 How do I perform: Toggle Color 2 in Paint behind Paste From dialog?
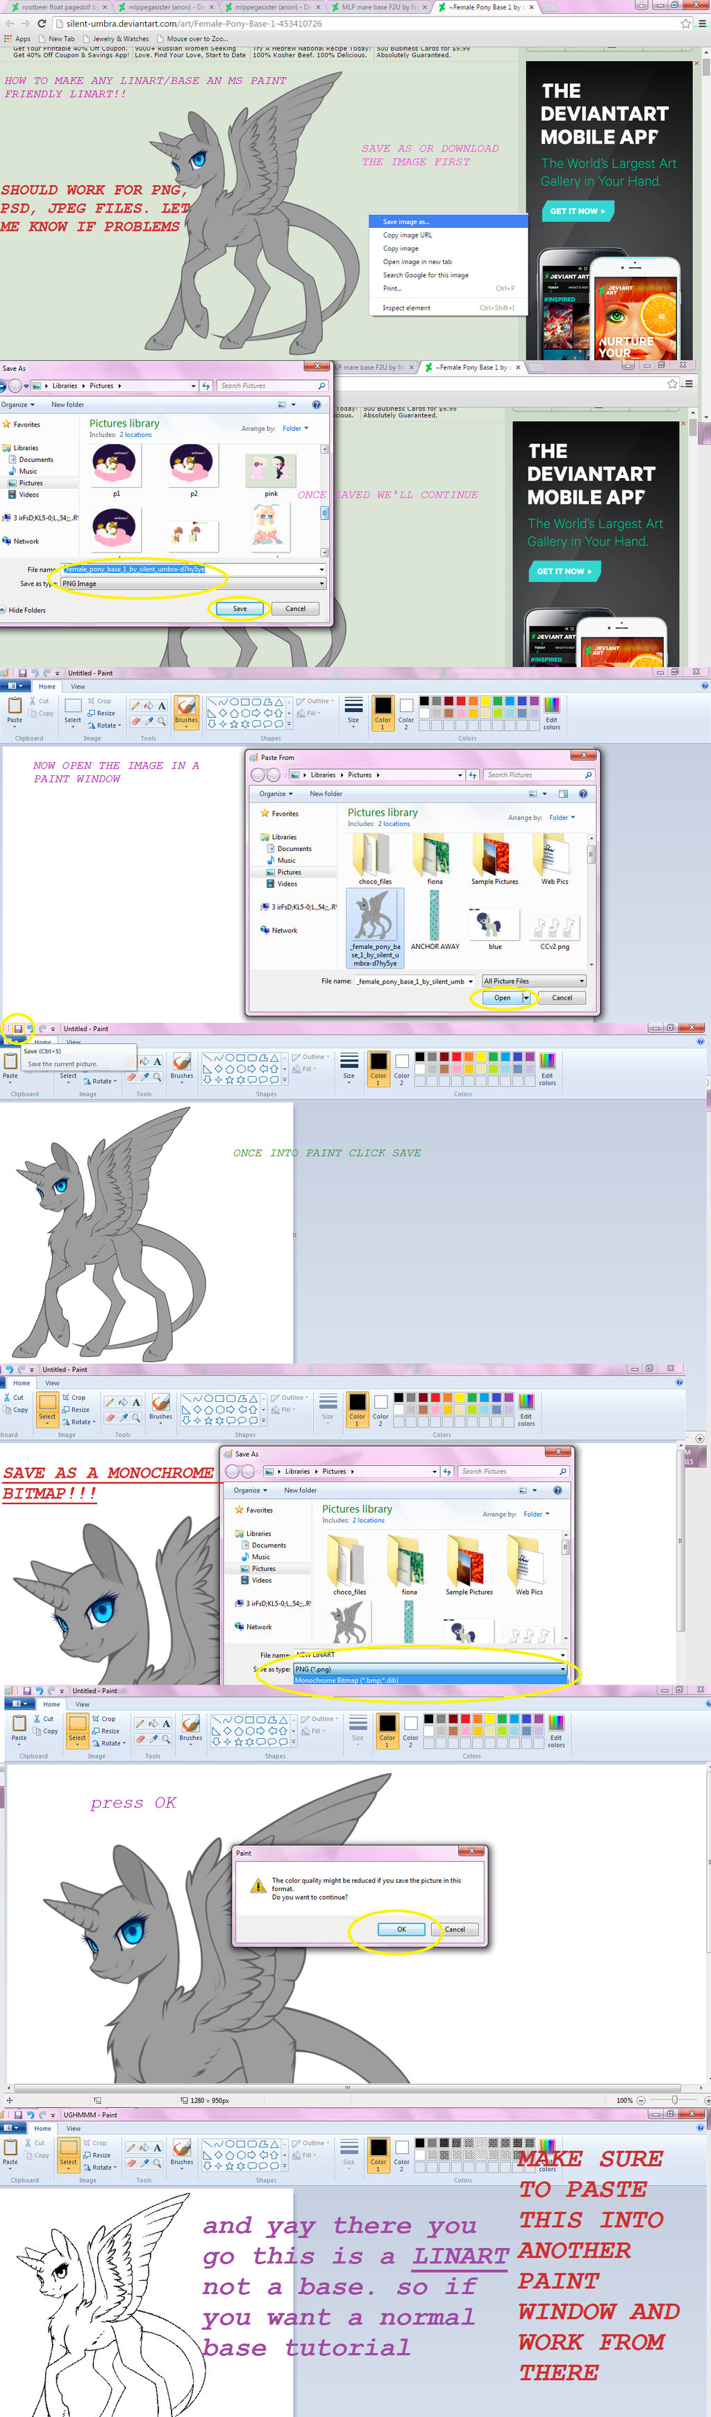[x=405, y=712]
